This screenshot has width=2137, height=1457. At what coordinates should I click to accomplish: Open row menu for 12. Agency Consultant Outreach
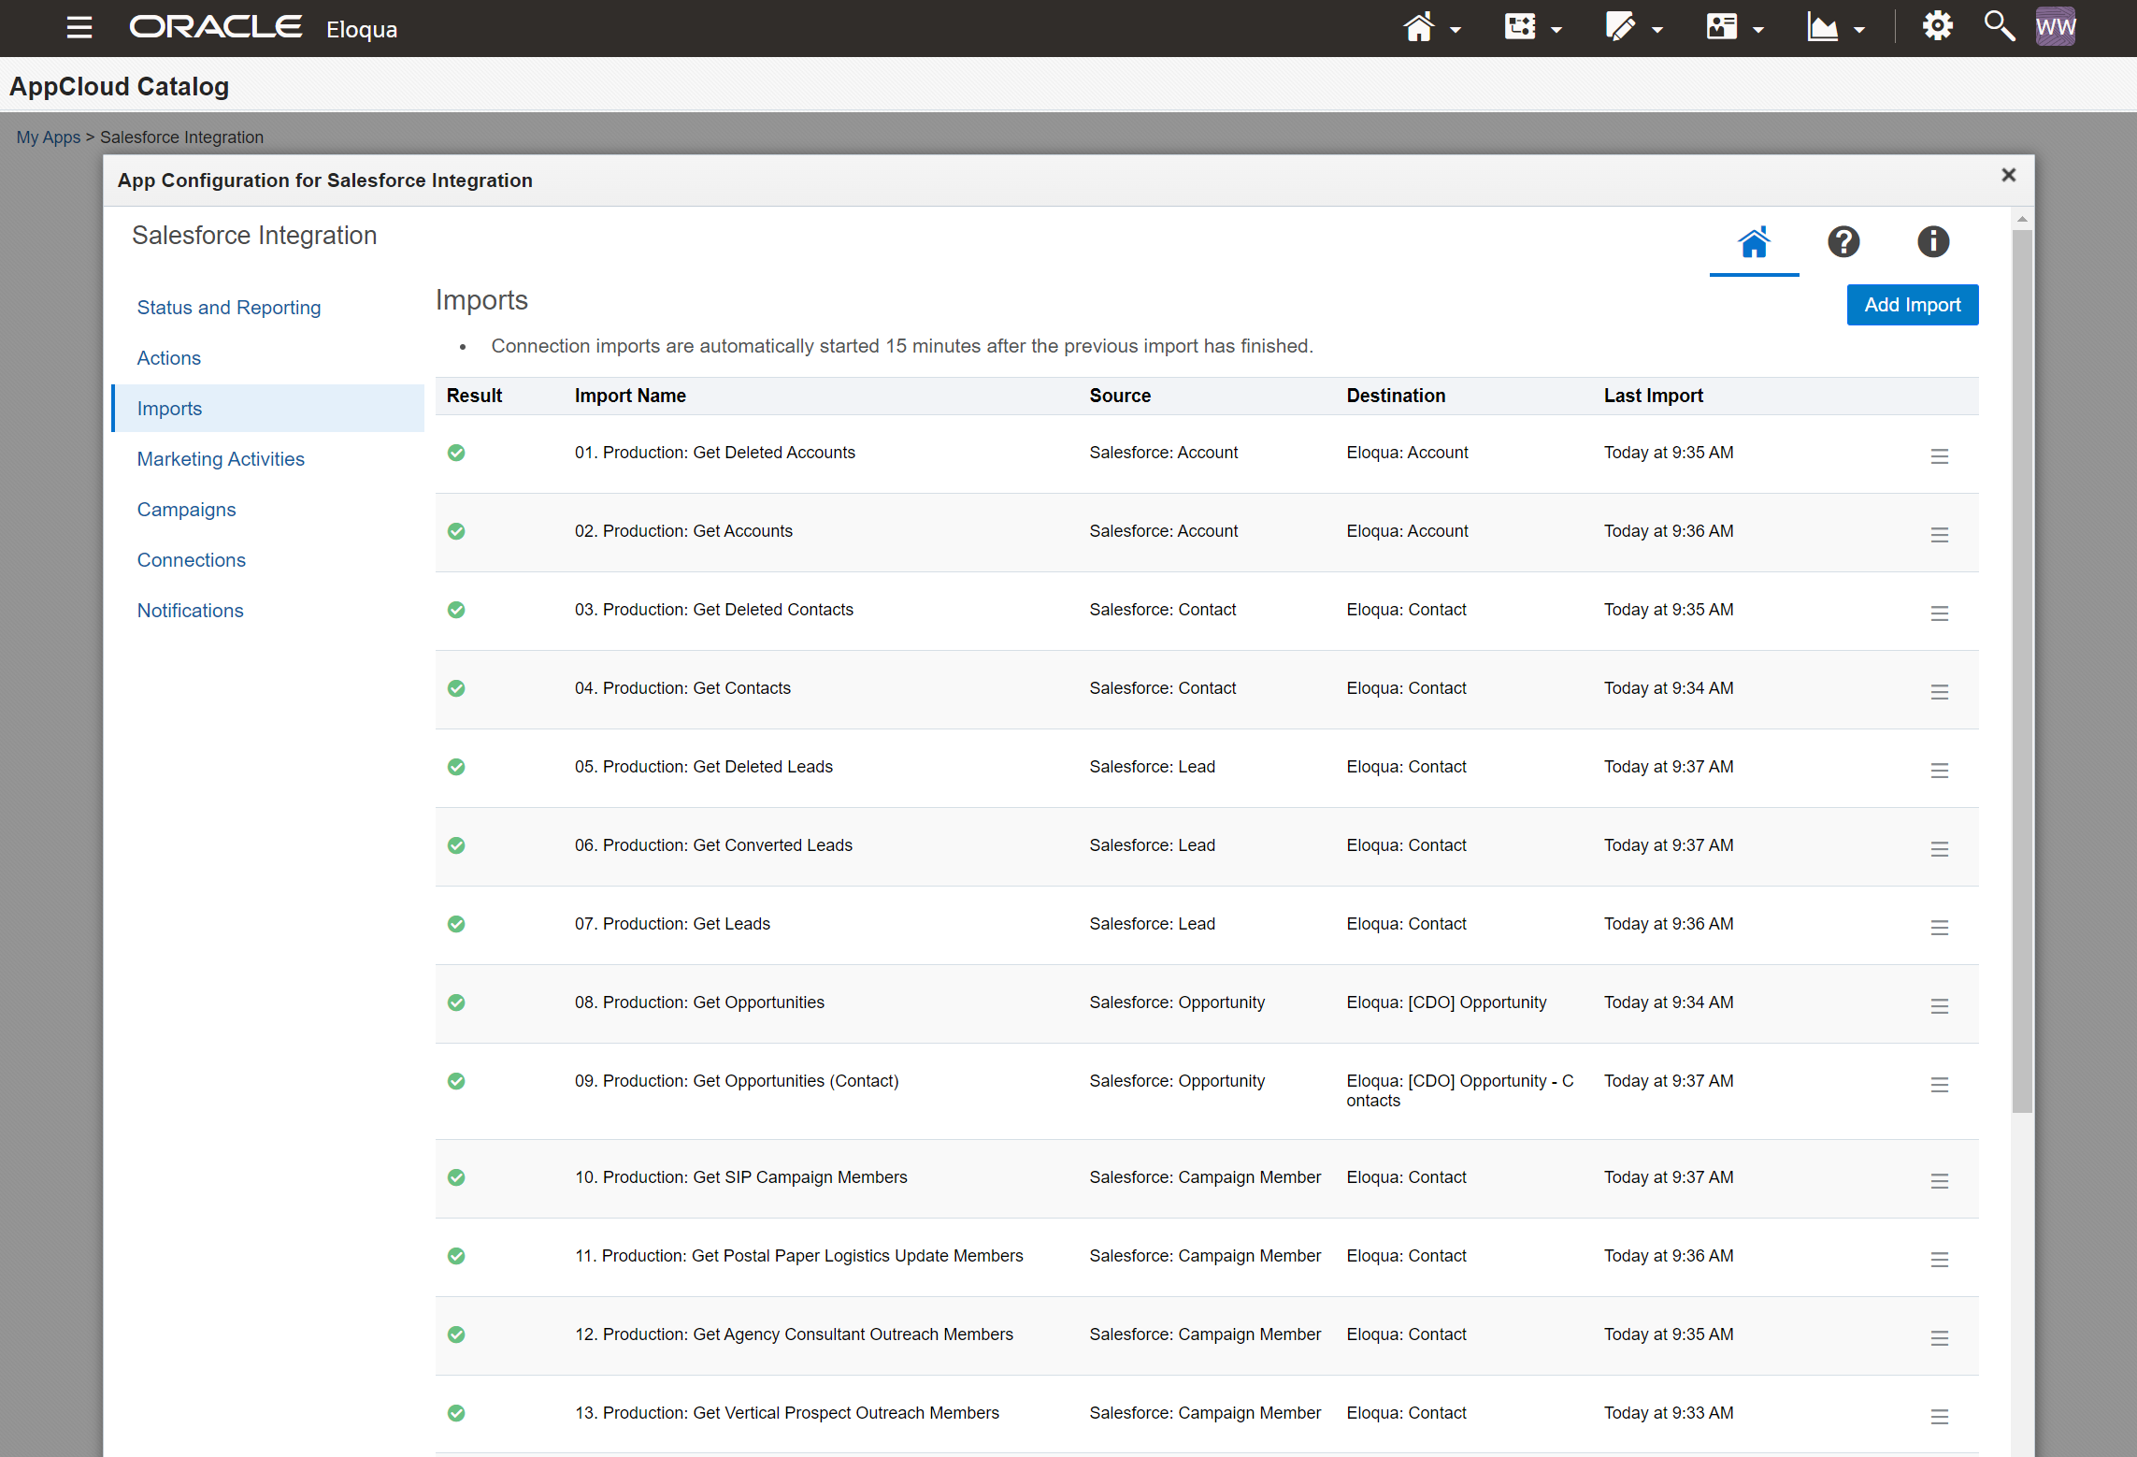(1940, 1338)
